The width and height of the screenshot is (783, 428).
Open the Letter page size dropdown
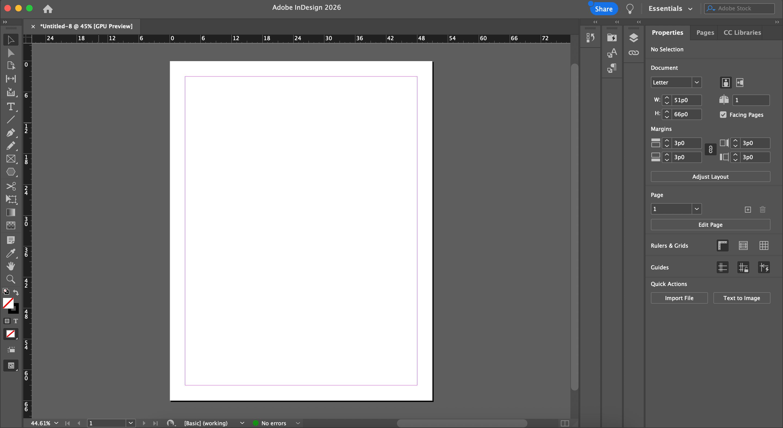coord(696,82)
